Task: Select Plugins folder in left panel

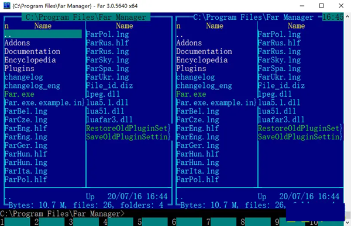Action: pos(19,68)
